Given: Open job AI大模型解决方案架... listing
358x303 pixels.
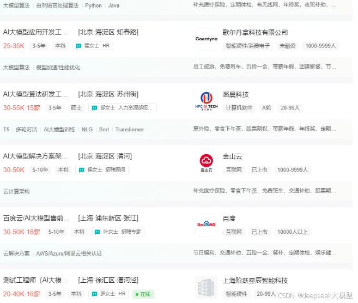Looking at the screenshot, I should tap(35, 156).
